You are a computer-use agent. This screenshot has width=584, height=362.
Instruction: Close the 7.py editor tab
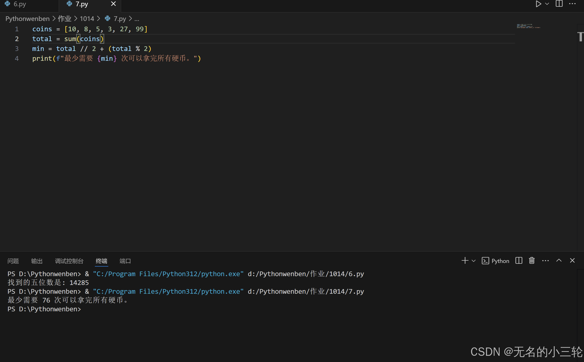[113, 4]
